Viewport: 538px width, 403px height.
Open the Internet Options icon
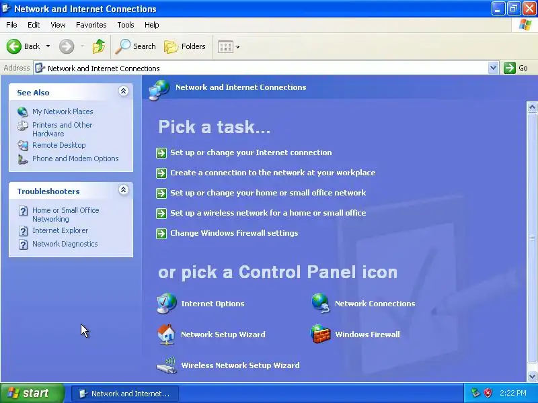click(x=167, y=304)
